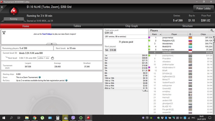Click the Running status button
This screenshot has width=215, height=121.
[x=14, y=19]
